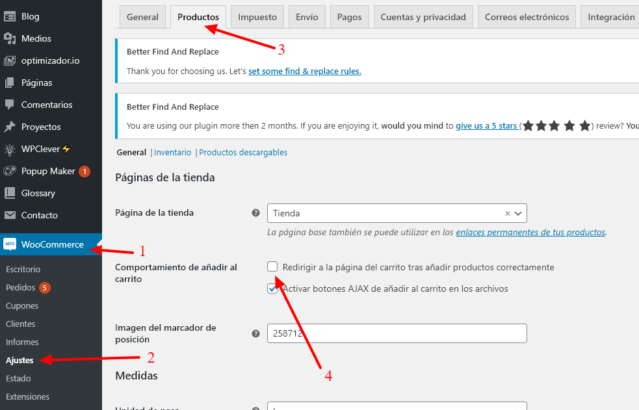
Task: Enable redirect to cart page checkbox
Action: [272, 266]
